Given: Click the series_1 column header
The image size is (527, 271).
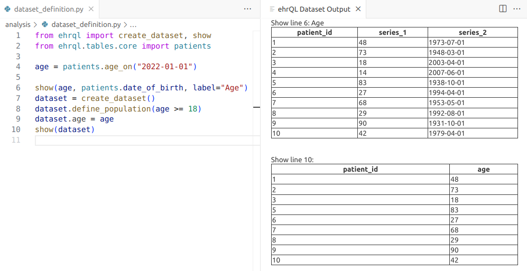Looking at the screenshot, I should pos(392,32).
